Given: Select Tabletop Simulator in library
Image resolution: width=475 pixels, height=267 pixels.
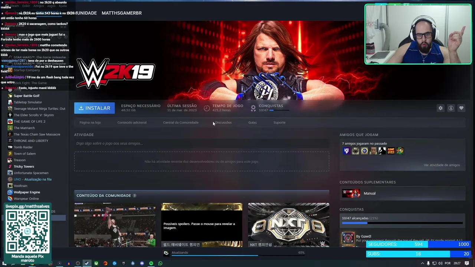Looking at the screenshot, I should (28, 102).
